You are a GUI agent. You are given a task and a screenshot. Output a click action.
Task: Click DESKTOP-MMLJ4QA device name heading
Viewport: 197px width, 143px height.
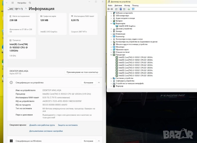[x=19, y=71]
